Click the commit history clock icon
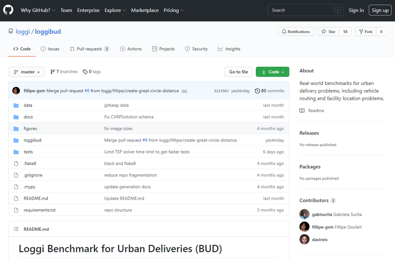This screenshot has height=260, width=395. click(257, 91)
